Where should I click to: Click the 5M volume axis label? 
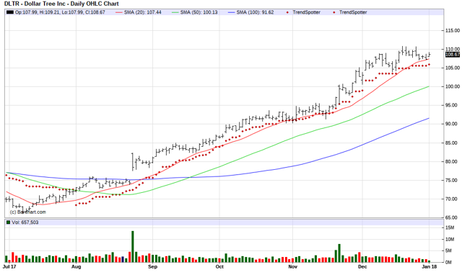click(x=448, y=250)
